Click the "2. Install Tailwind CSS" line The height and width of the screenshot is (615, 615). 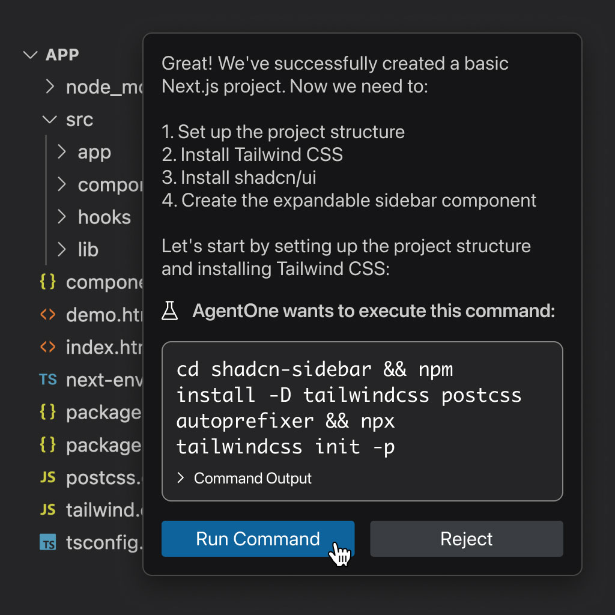click(252, 154)
